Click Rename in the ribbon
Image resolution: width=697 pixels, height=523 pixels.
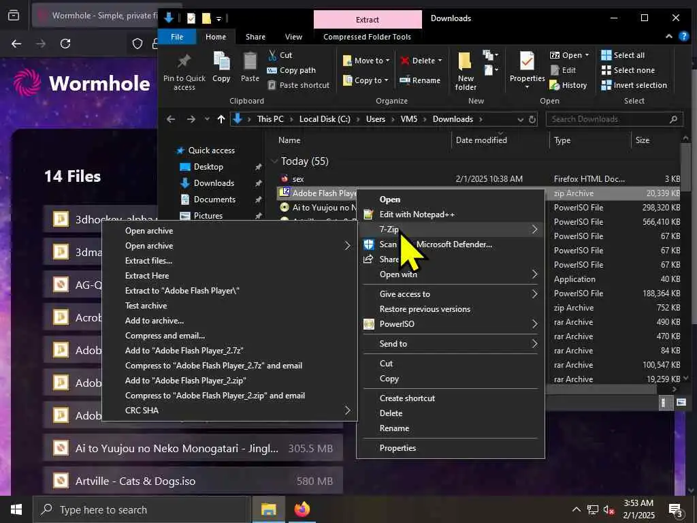click(x=420, y=80)
